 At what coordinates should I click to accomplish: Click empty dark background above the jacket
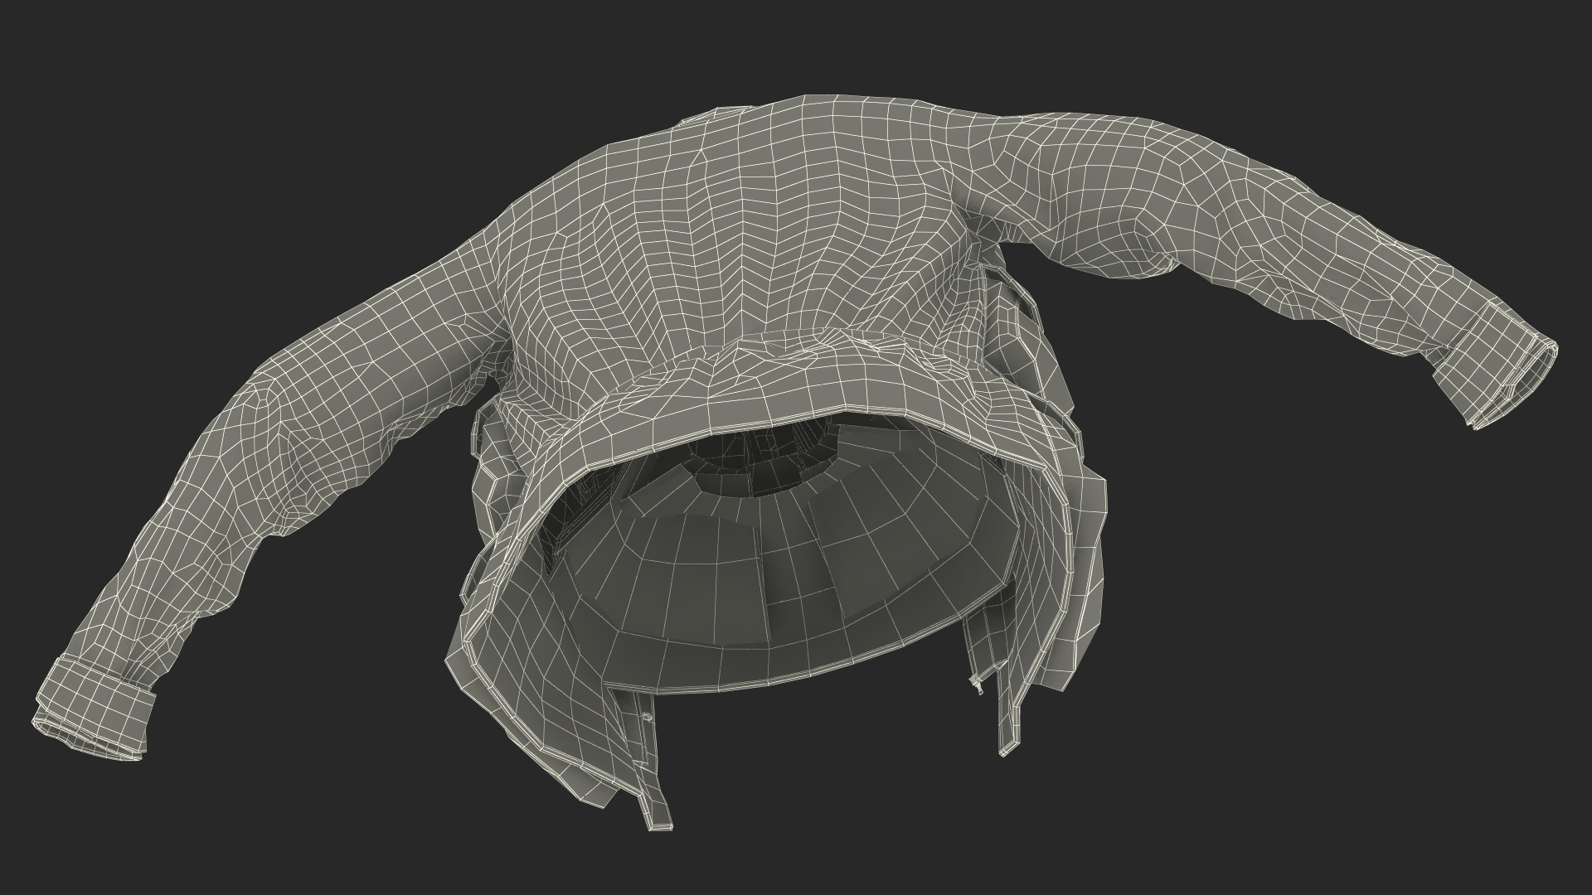click(x=796, y=41)
